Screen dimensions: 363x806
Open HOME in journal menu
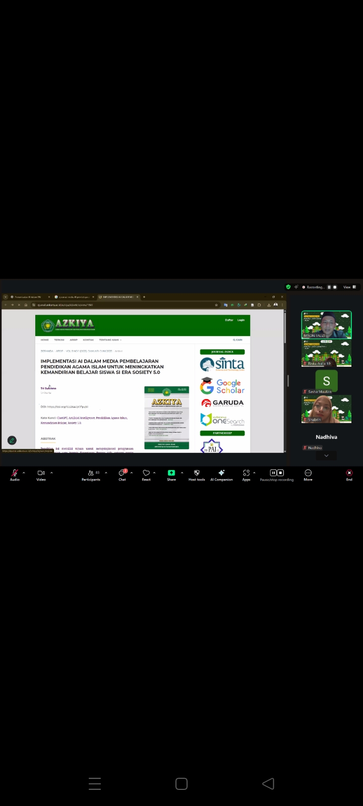[x=45, y=340]
